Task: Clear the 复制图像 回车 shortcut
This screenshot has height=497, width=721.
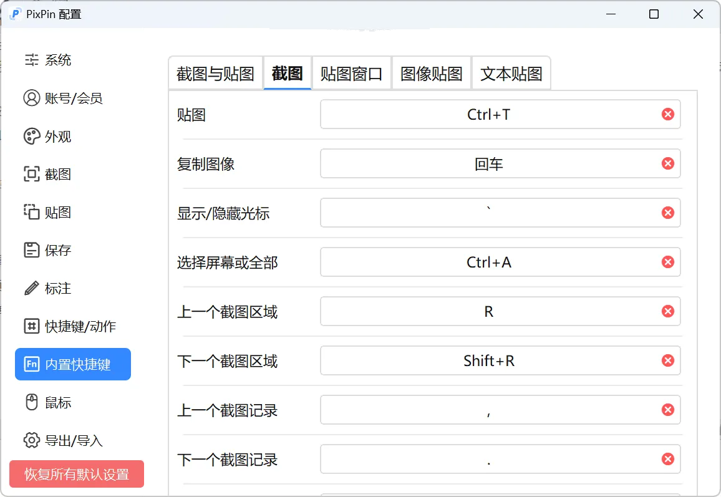Action: pos(667,163)
